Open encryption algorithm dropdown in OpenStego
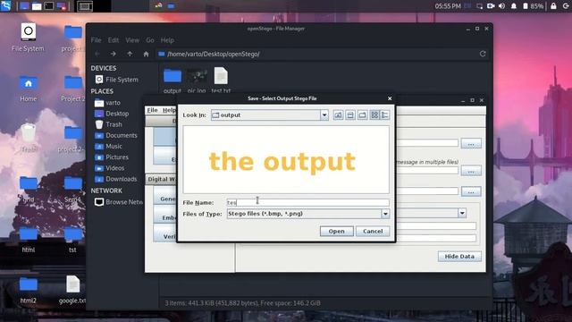The image size is (572, 322). click(x=462, y=213)
